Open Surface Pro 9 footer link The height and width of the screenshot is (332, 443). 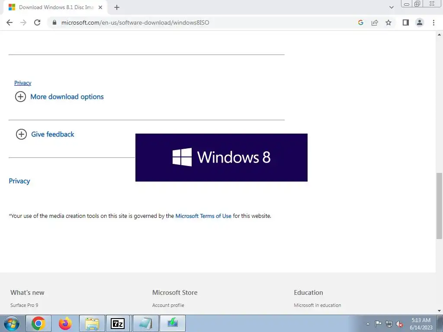[x=24, y=305]
